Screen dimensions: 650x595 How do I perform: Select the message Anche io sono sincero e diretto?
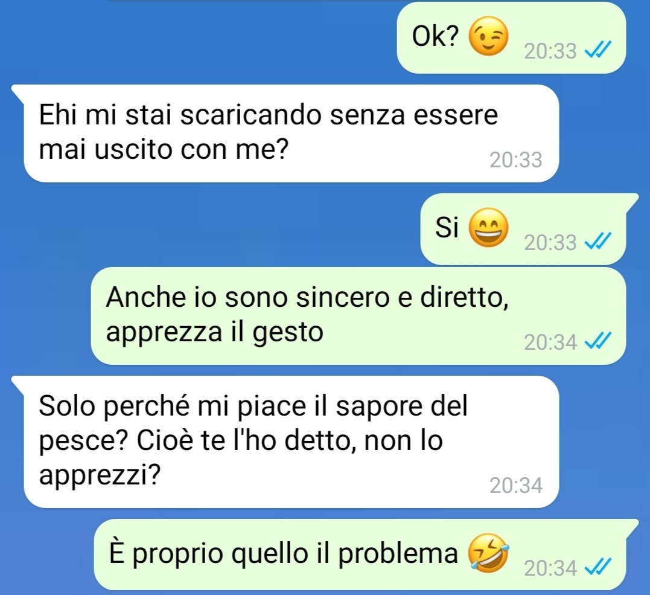point(358,316)
